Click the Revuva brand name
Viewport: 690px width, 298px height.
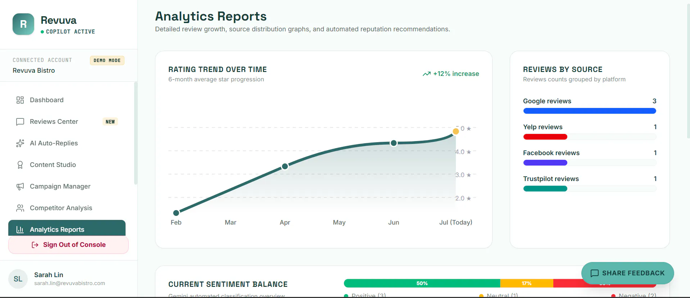pos(59,20)
